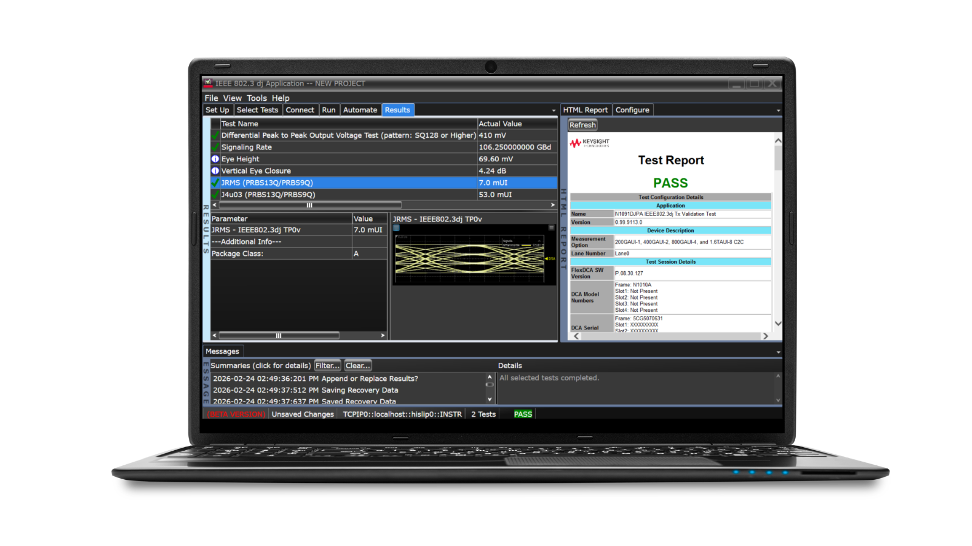Click the Keysight logo in the test report
The width and height of the screenshot is (972, 546).
pyautogui.click(x=589, y=143)
